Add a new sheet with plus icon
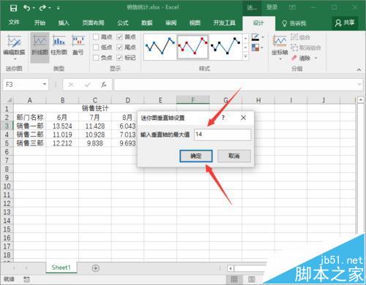 96,268
